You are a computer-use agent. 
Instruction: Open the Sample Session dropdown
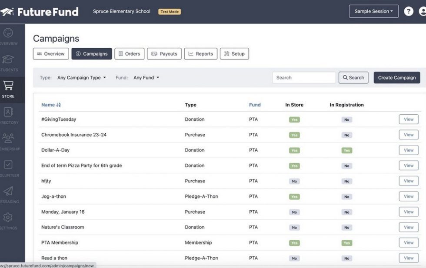tap(373, 11)
